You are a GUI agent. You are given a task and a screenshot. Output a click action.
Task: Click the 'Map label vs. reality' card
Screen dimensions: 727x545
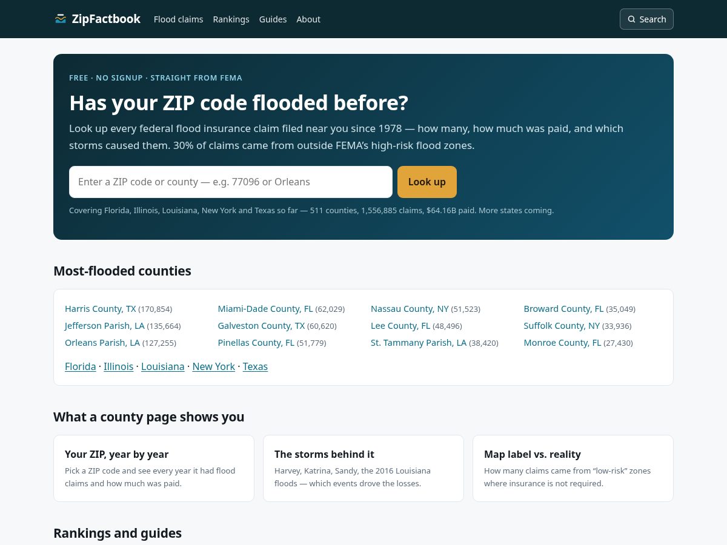tap(573, 468)
